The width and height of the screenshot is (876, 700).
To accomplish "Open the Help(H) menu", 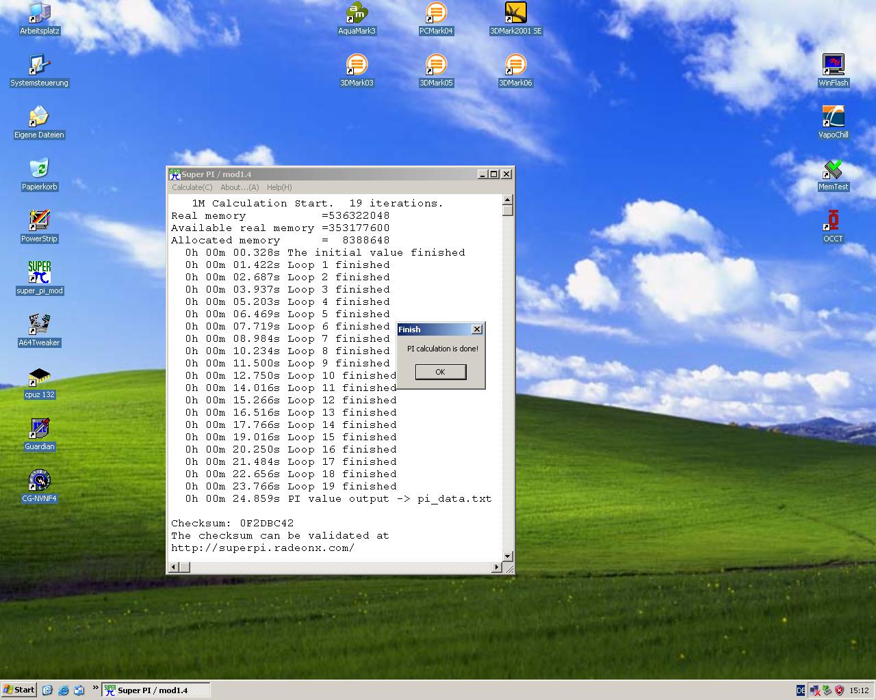I will tap(279, 187).
